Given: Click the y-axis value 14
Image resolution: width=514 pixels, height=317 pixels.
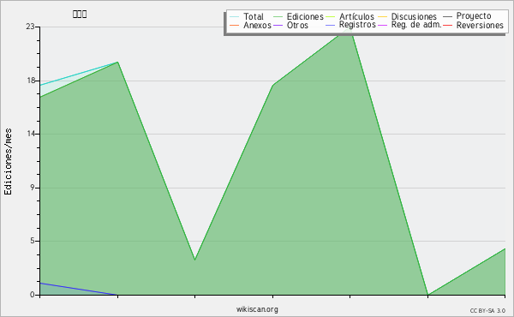Looking at the screenshot, I should coord(31,134).
